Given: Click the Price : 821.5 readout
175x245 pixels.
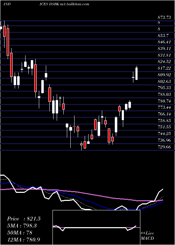Looking at the screenshot, I should coord(24,219).
